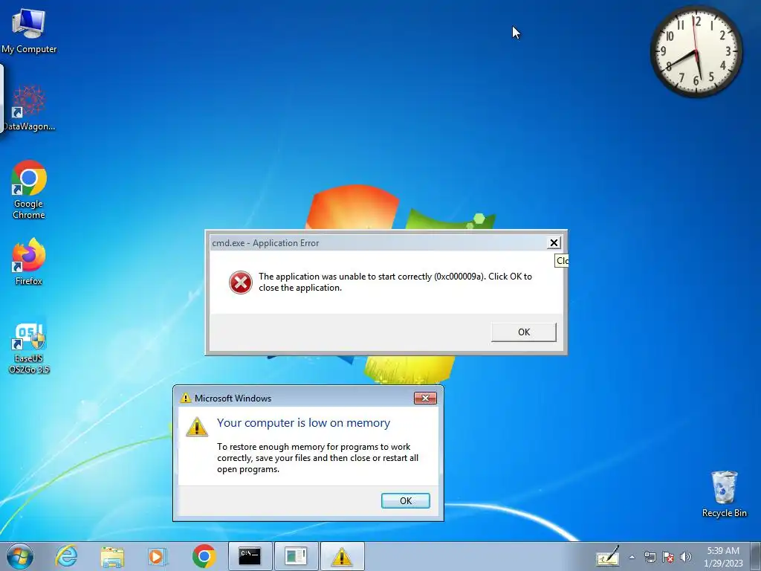Open the volume speaker tray icon
This screenshot has height=571, width=761.
pyautogui.click(x=686, y=558)
